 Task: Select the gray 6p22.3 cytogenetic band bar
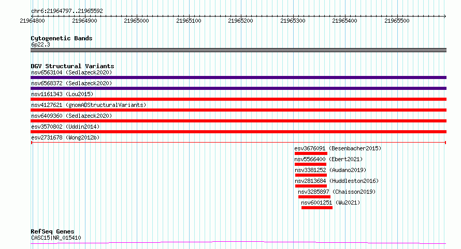pyautogui.click(x=238, y=50)
